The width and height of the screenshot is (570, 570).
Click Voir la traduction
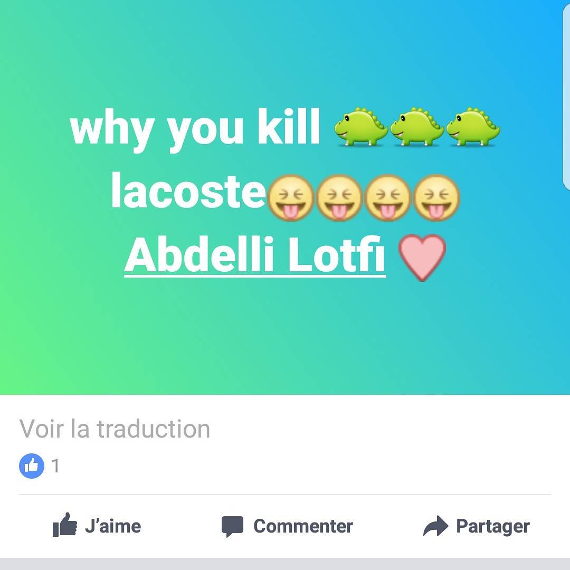pyautogui.click(x=115, y=429)
